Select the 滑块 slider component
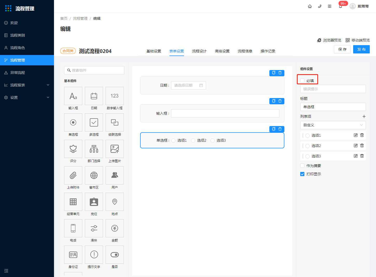The height and width of the screenshot is (277, 376). point(94,228)
